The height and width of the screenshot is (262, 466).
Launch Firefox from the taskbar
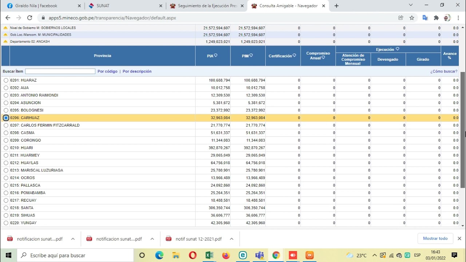click(226, 255)
